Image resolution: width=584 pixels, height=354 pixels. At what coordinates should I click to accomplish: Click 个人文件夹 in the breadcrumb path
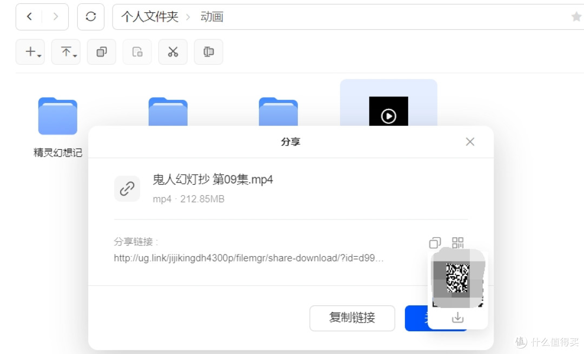coord(150,17)
